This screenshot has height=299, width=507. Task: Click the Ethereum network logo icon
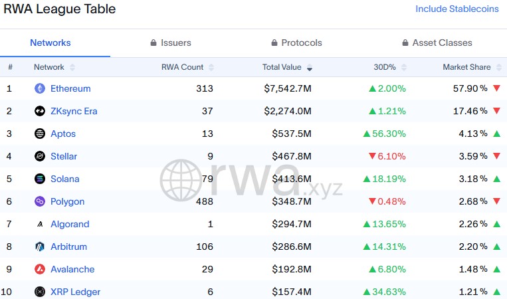(40, 88)
